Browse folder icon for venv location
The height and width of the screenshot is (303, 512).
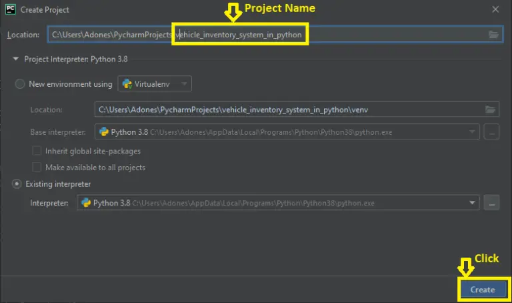click(490, 109)
